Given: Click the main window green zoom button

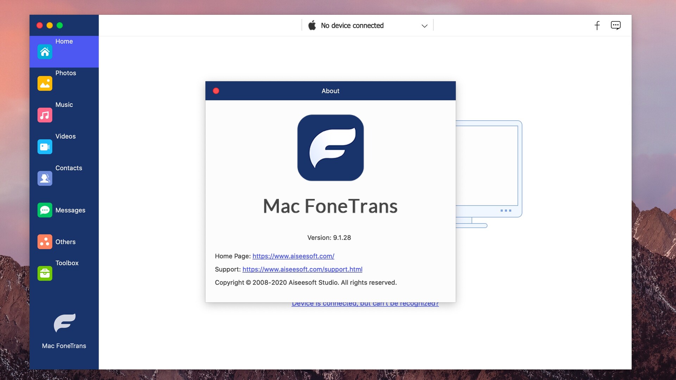Looking at the screenshot, I should [60, 25].
